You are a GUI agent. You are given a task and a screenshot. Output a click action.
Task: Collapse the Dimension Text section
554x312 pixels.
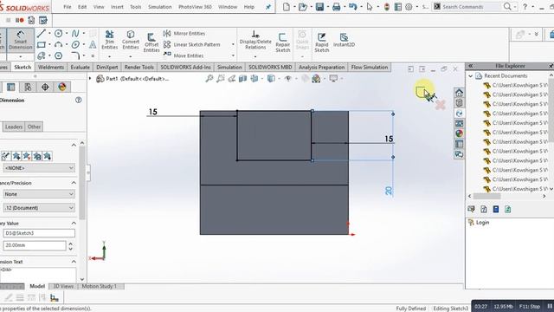click(74, 262)
